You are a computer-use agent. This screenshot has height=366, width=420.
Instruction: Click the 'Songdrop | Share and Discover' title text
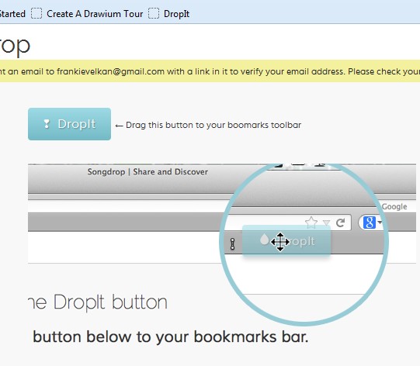click(x=148, y=172)
